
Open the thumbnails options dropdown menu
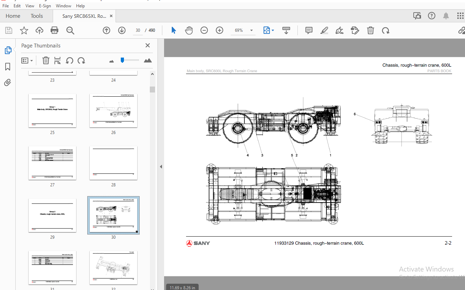(x=27, y=60)
